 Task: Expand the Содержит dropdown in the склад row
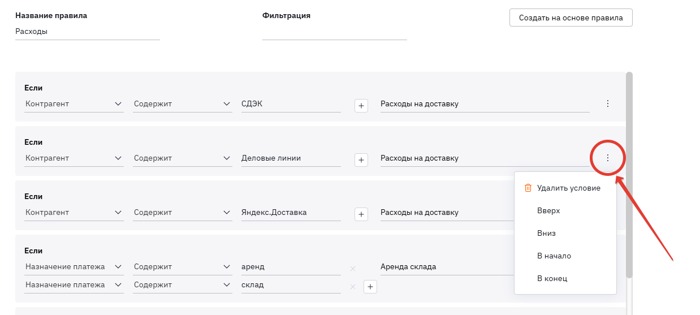183,285
